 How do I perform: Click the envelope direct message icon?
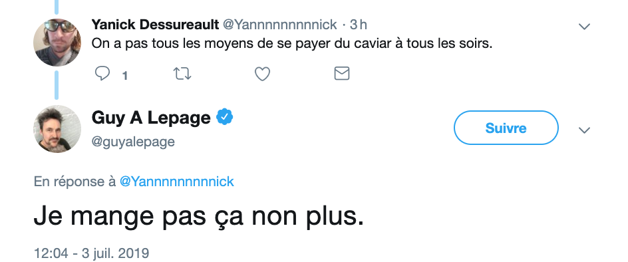342,73
